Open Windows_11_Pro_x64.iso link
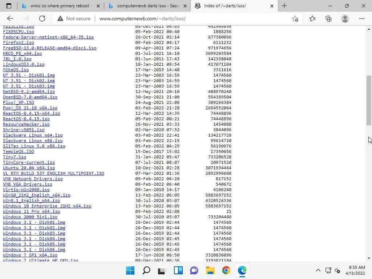This screenshot has height=279, width=372. 31,212
